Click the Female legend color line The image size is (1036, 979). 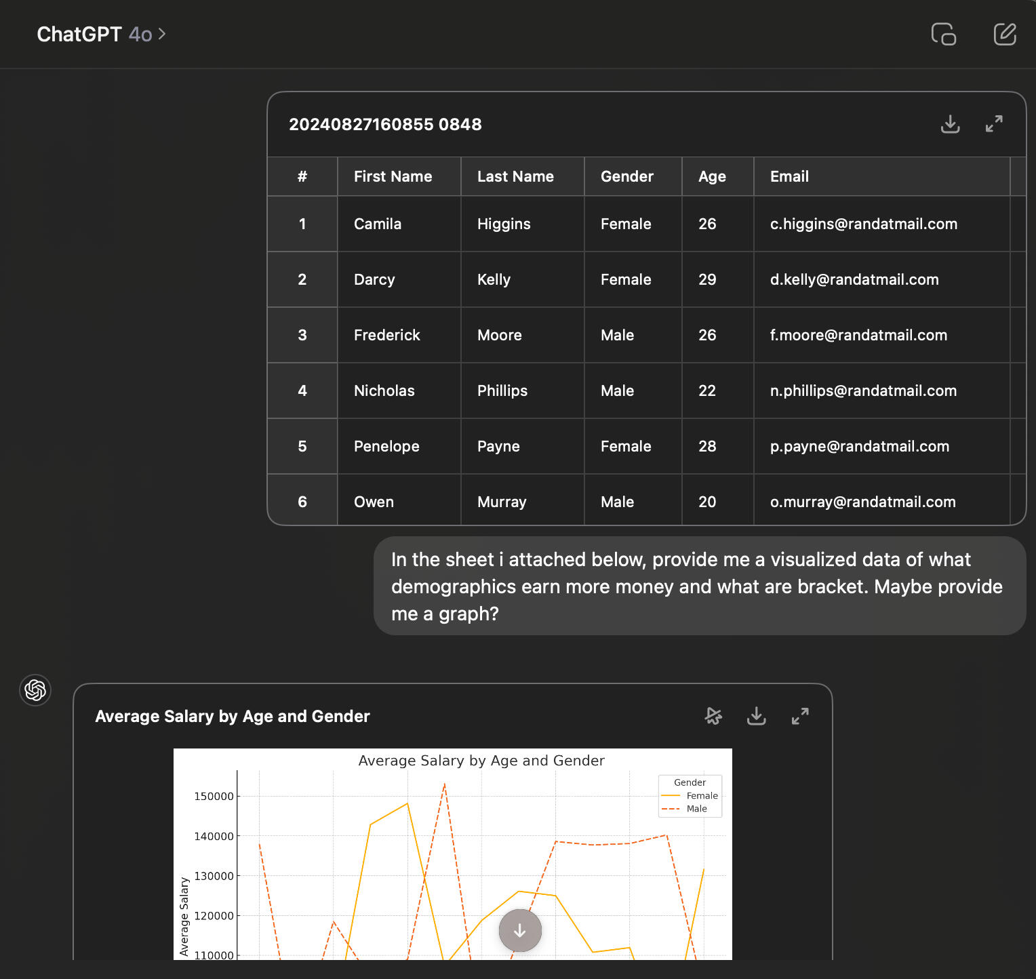(x=671, y=796)
